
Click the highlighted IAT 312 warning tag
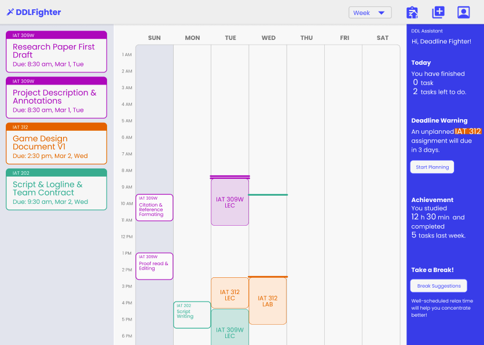pyautogui.click(x=468, y=131)
